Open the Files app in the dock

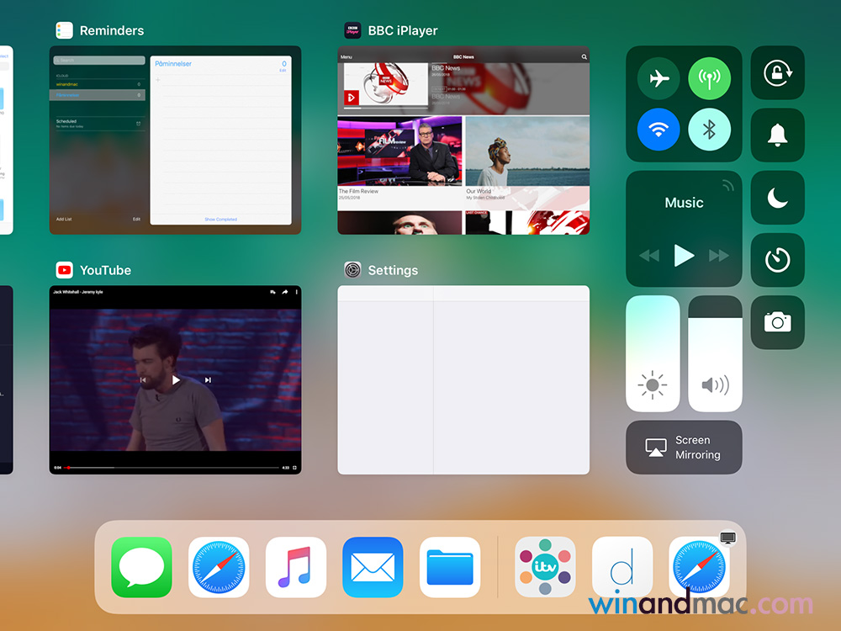(x=450, y=567)
